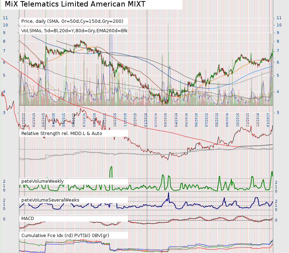Screen dimensions: 289x253
Task: Click price value 4 on right axis
Action: tap(278, 92)
